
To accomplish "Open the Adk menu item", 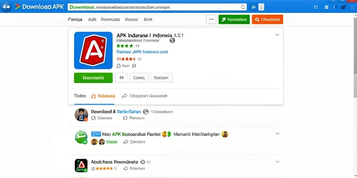I will 92,19.
